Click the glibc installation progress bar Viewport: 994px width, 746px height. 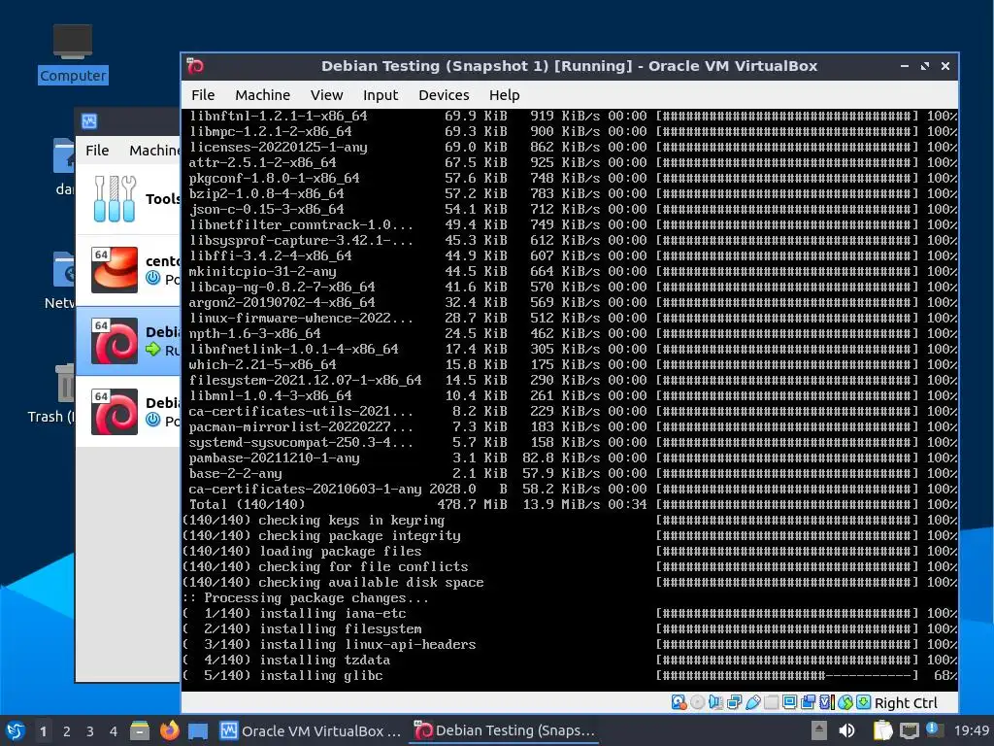coord(786,676)
